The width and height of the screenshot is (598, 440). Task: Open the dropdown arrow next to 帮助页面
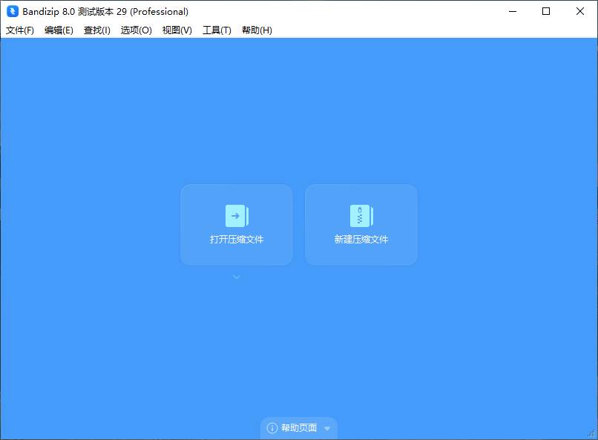(327, 429)
